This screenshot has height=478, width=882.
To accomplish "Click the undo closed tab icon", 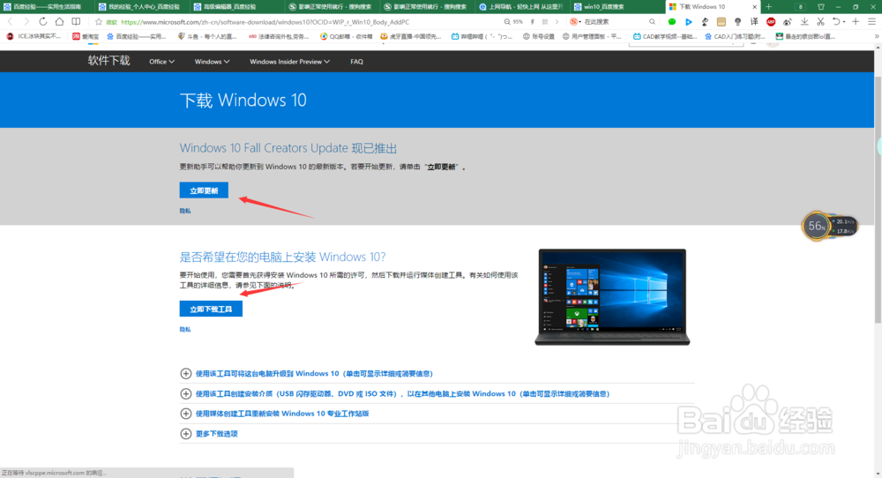I will [x=836, y=22].
